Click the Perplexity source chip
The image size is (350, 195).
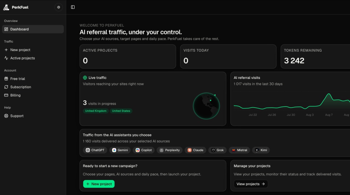[x=170, y=150]
